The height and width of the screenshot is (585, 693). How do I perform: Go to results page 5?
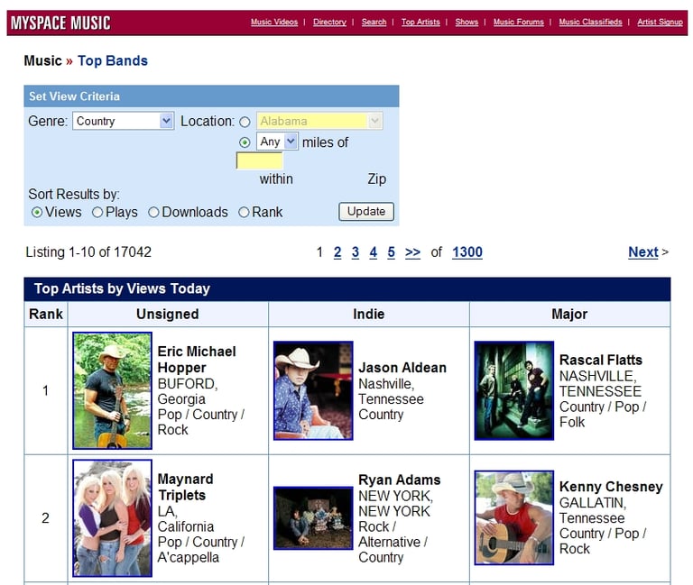pos(391,252)
